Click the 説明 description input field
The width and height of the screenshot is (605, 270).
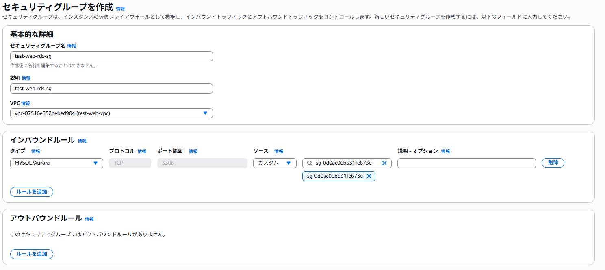tap(111, 89)
